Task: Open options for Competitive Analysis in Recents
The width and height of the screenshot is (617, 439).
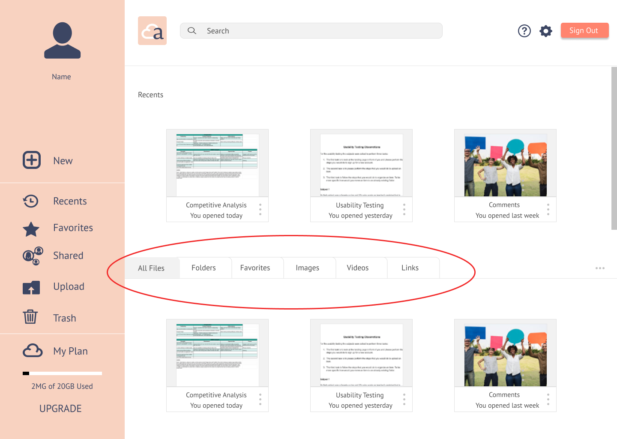Action: (x=260, y=209)
